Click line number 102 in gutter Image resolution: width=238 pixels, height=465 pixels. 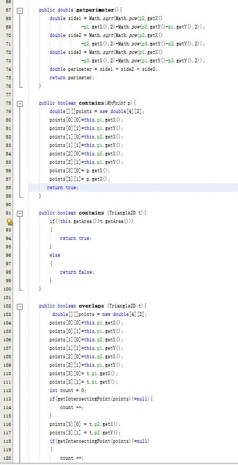7,306
